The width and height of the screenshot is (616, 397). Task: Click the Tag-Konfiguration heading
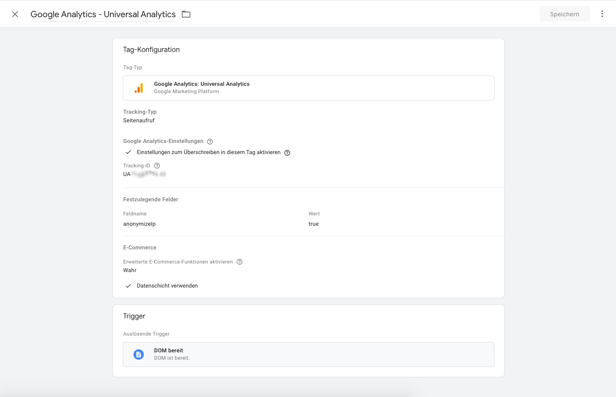coord(151,50)
